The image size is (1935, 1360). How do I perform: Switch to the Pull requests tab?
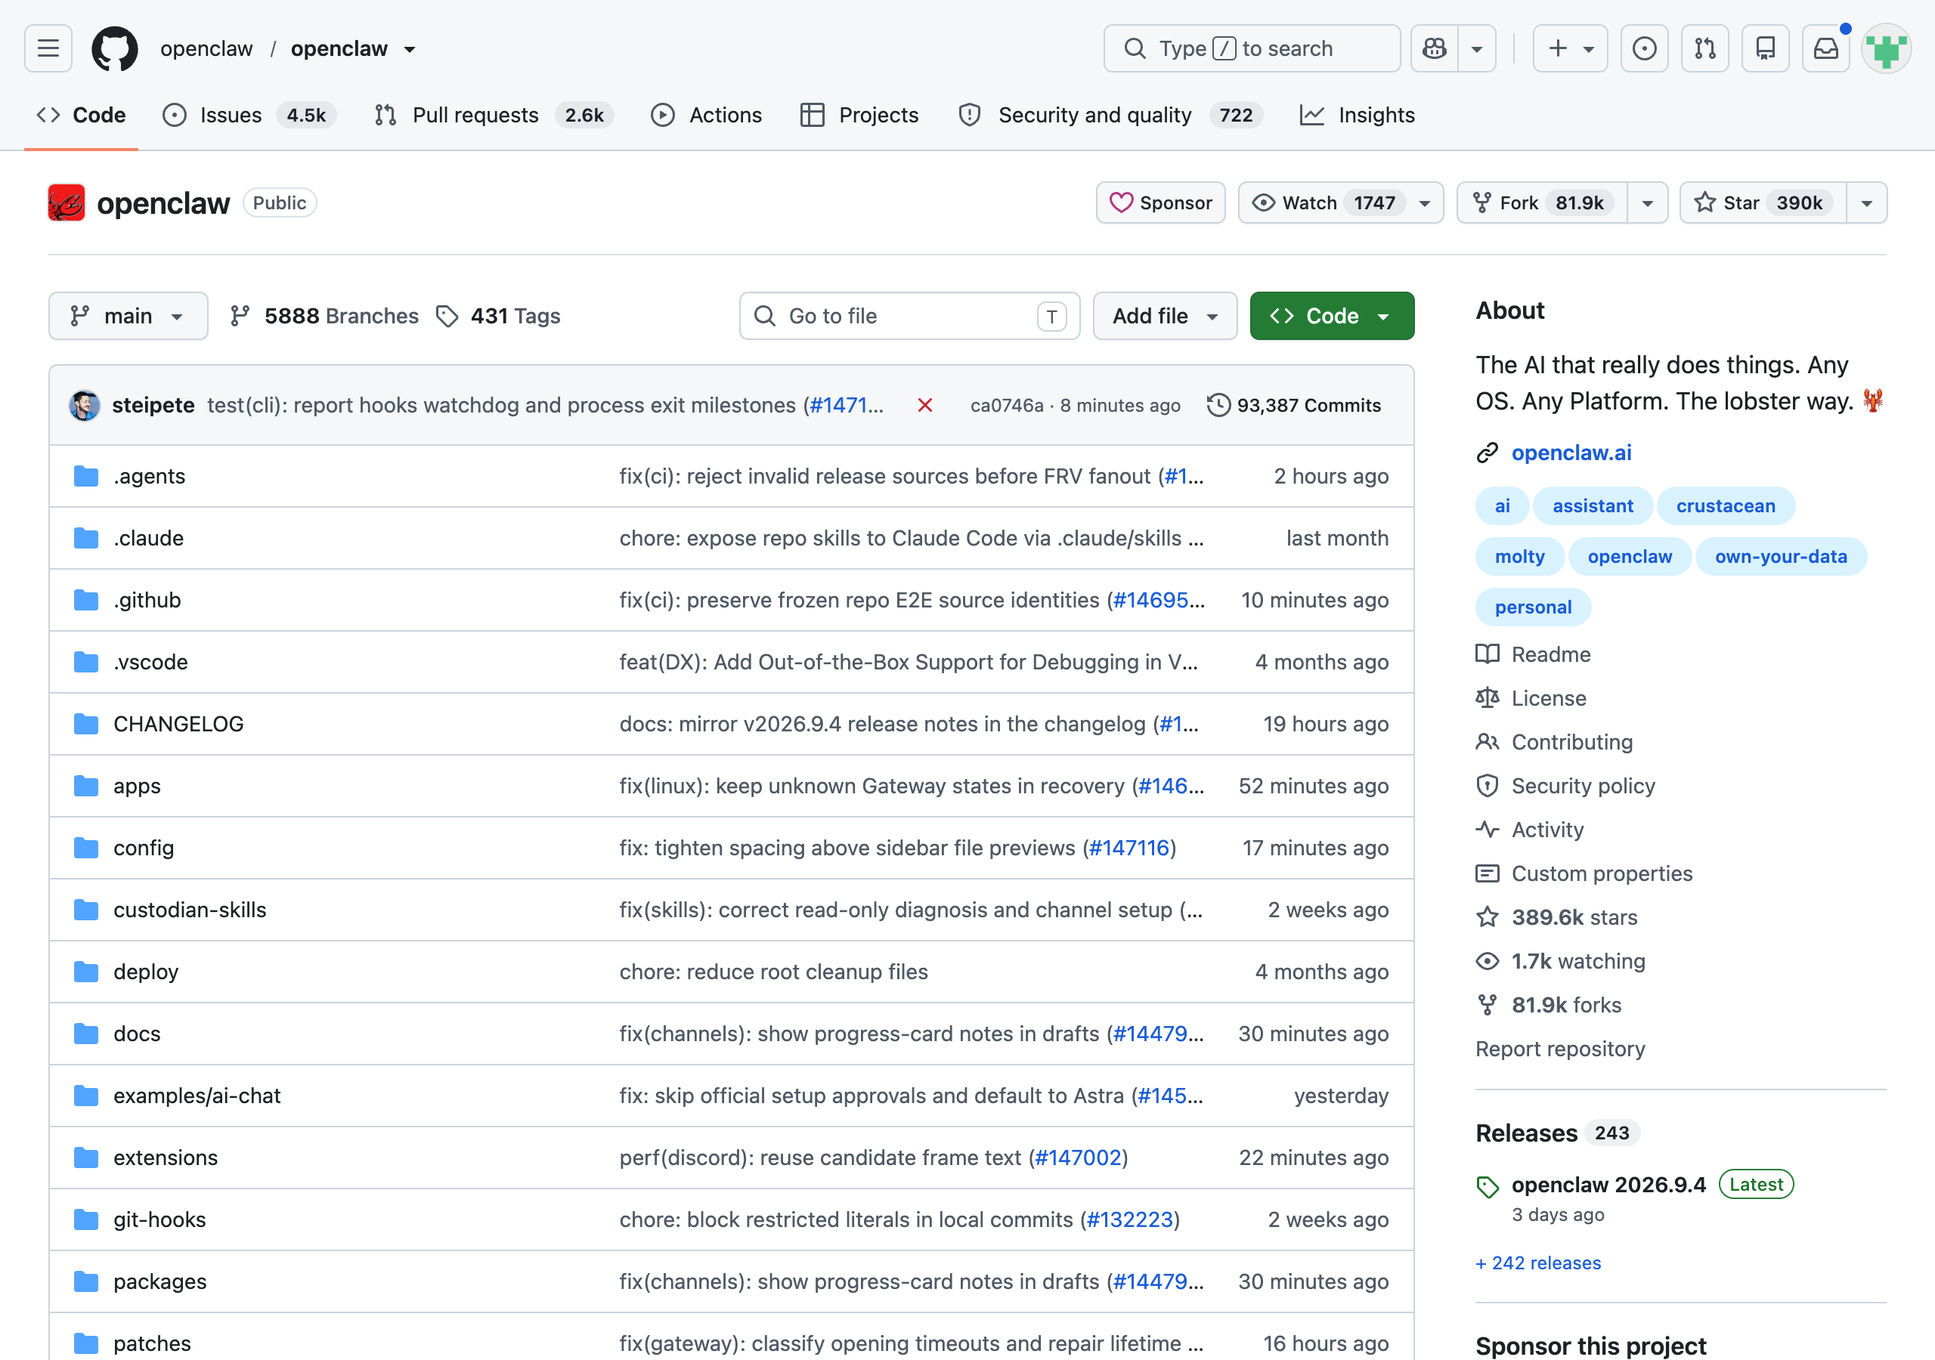point(493,116)
